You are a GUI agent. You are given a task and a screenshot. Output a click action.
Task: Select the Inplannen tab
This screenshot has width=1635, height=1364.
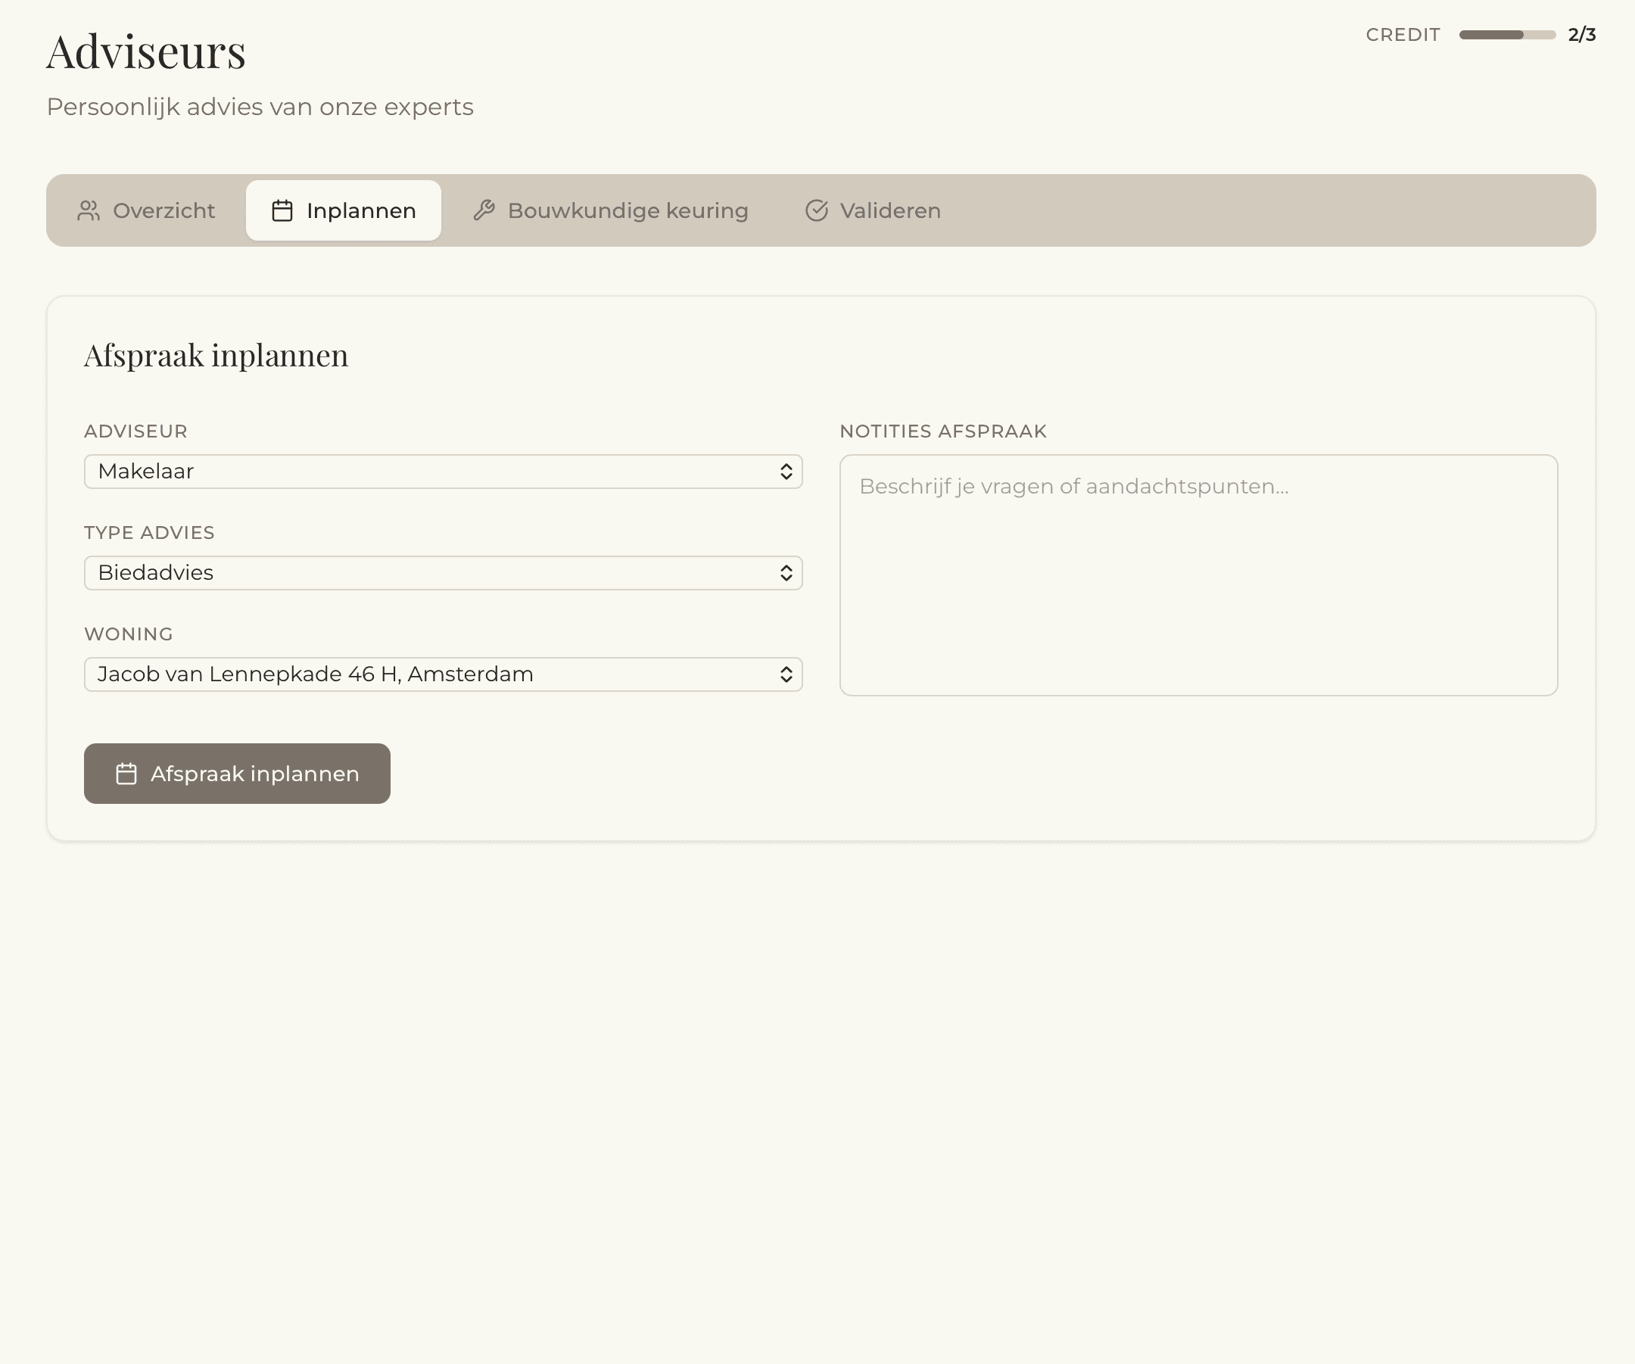click(x=344, y=210)
